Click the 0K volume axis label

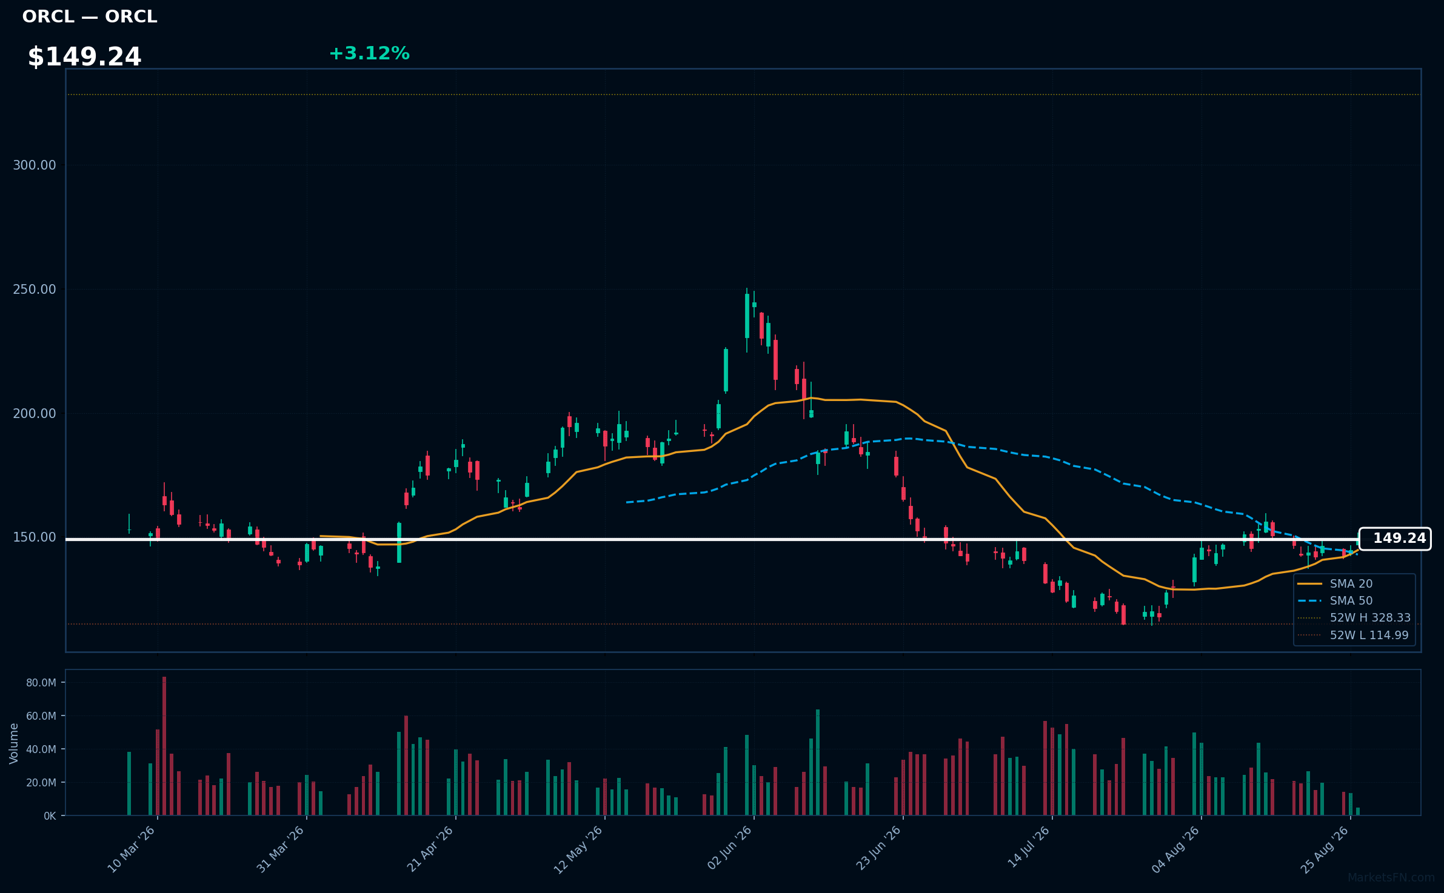50,816
